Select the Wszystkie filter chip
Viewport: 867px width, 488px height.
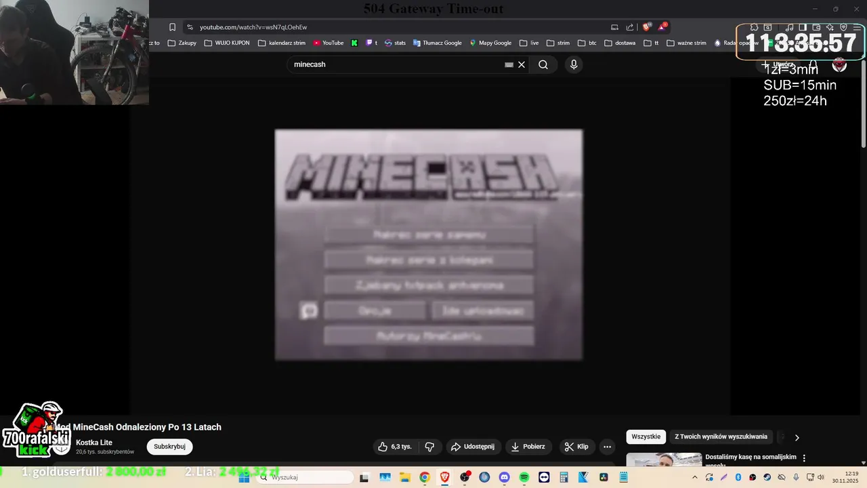646,436
